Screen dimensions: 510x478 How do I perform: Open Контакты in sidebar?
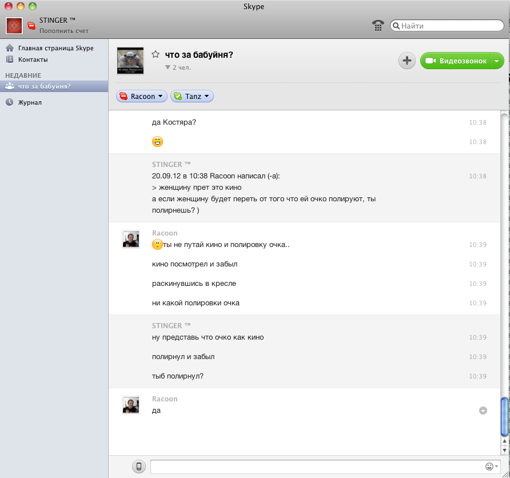click(x=33, y=59)
